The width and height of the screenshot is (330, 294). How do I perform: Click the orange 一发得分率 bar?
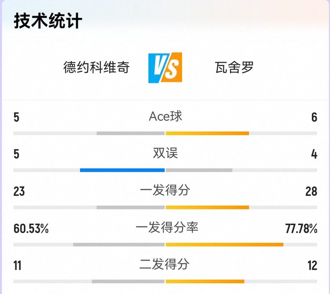(x=225, y=244)
